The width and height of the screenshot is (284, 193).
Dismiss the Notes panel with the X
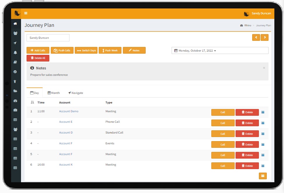point(264,68)
